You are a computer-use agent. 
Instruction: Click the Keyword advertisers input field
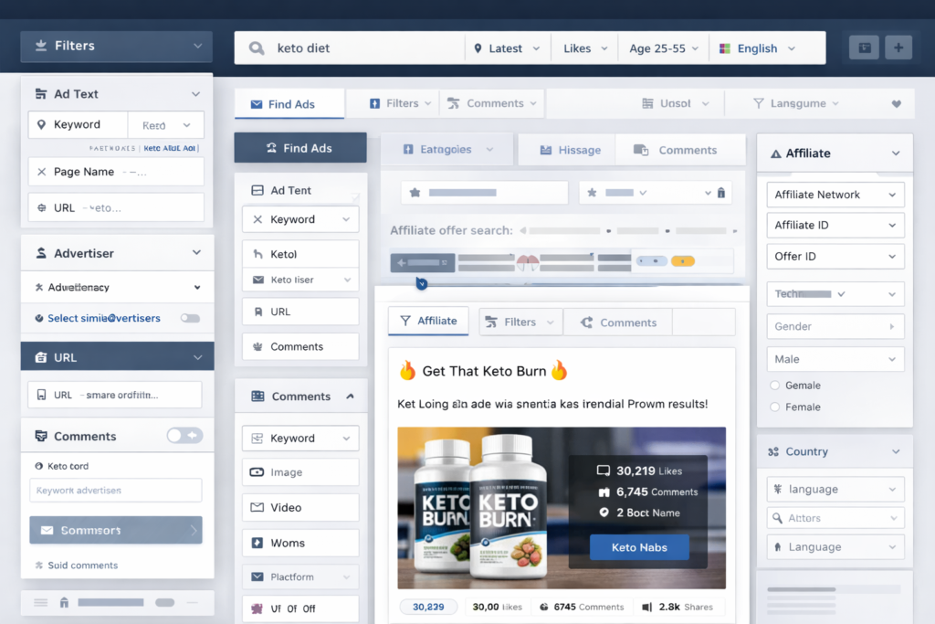tap(115, 490)
